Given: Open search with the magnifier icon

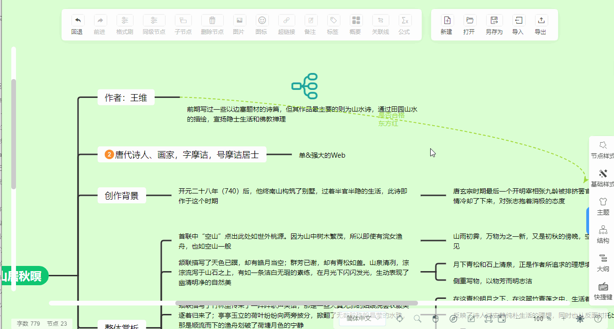Looking at the screenshot, I should (417, 319).
